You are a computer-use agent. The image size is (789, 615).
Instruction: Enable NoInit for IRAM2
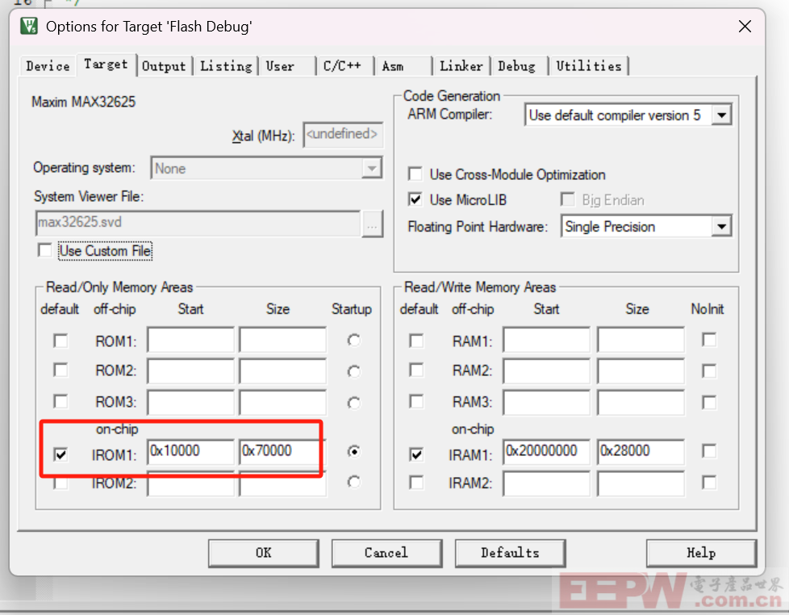pos(709,483)
